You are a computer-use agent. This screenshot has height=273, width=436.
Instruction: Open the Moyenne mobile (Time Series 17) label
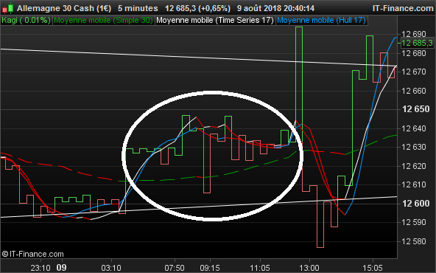[215, 21]
